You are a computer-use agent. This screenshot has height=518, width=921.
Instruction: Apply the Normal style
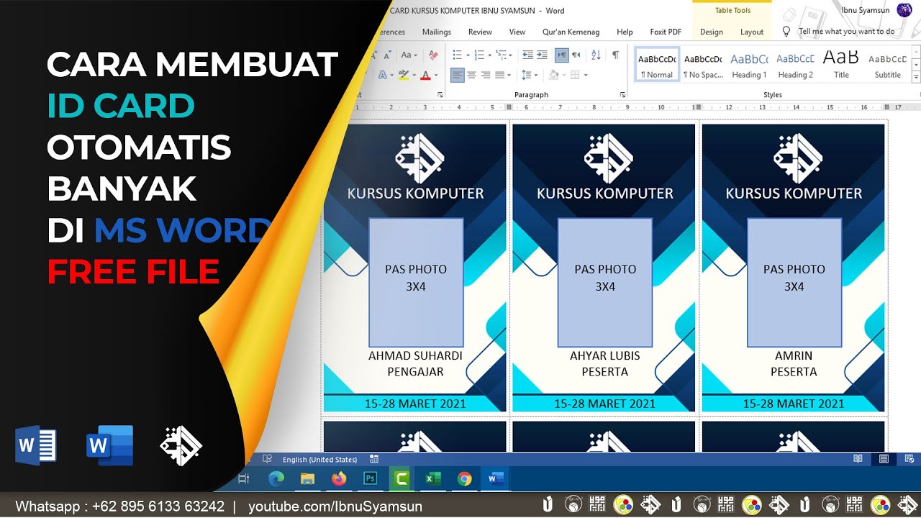[657, 65]
